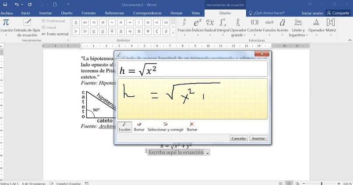The width and height of the screenshot is (353, 185).
Task: Insert the greater-than-or-equal symbol
Action: [x=103, y=31]
